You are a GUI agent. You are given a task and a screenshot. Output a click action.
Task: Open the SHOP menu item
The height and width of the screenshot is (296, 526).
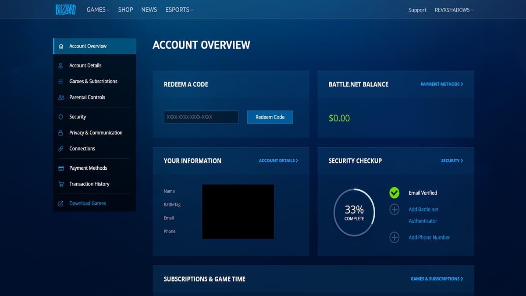125,9
